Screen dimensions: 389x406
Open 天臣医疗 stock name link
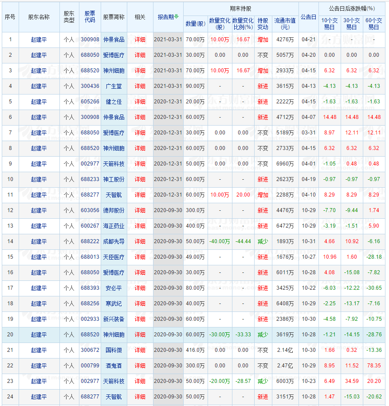click(x=114, y=257)
